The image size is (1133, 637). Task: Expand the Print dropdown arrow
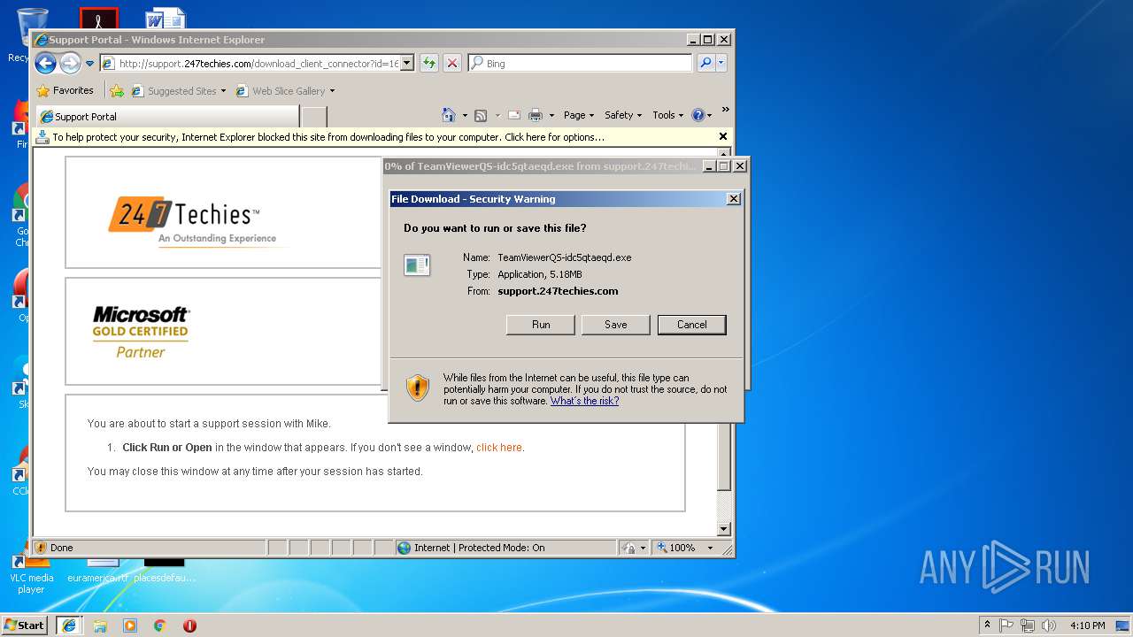551,115
